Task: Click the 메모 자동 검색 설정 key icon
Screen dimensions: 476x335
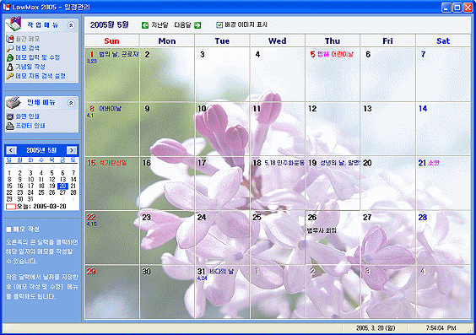Action: coord(10,76)
